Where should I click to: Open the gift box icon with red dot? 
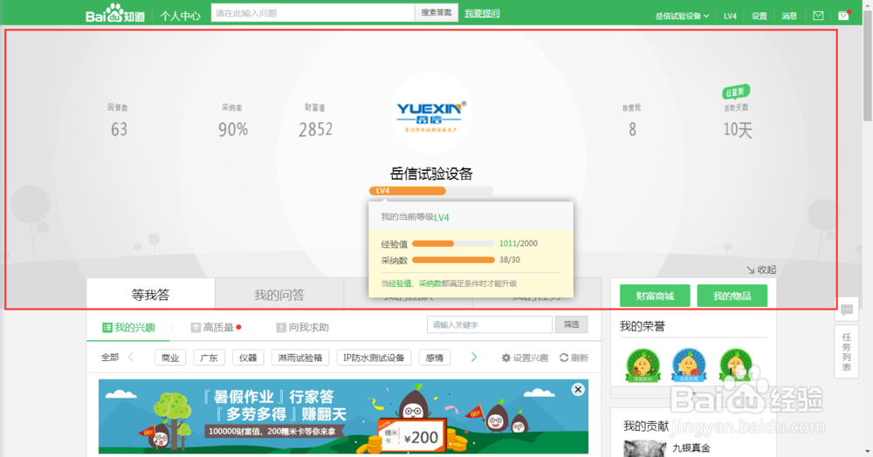(844, 15)
